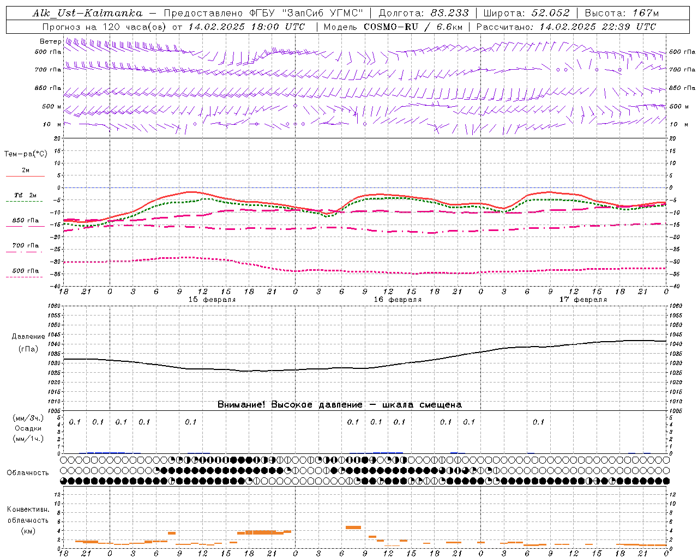
Task: Click 'Внимание! Высокое давление — шкала смещена' warning
Action: coord(340,405)
